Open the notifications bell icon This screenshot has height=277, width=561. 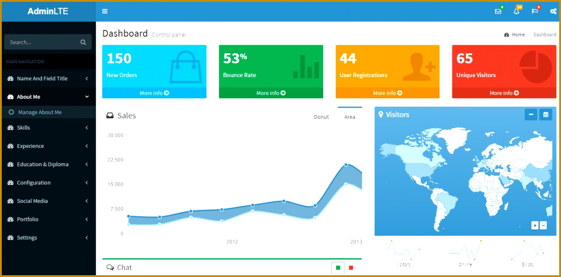[x=516, y=11]
